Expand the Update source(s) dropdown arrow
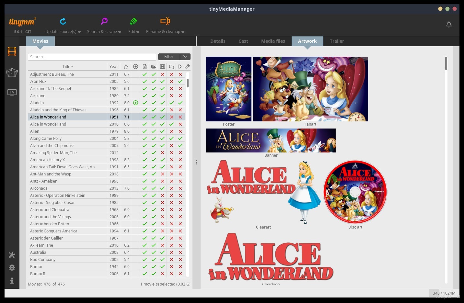The width and height of the screenshot is (464, 303). click(79, 32)
